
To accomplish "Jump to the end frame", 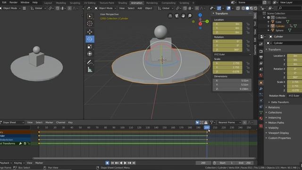I will (134, 163).
